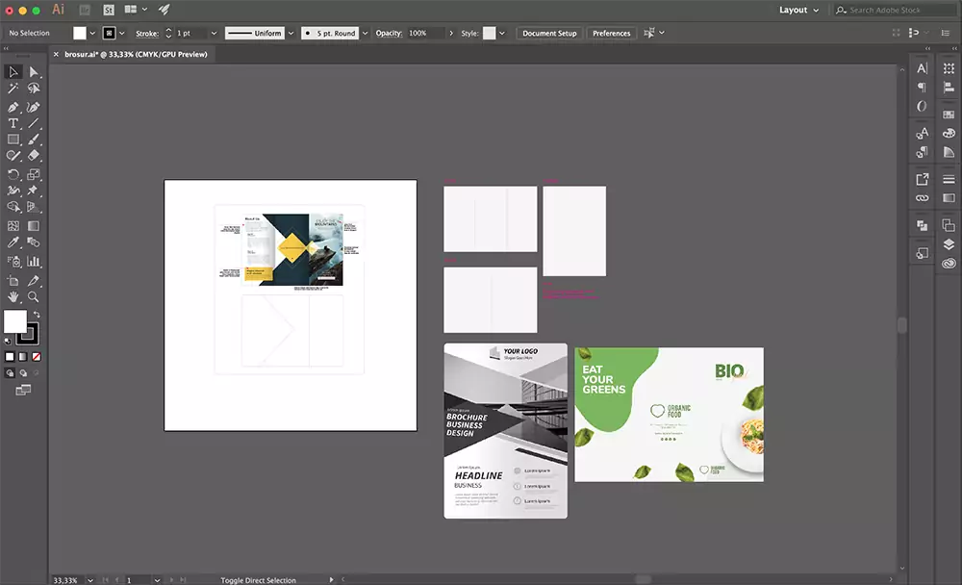Toggle the default fill and stroke swatches
Image resolution: width=962 pixels, height=585 pixels.
point(6,342)
